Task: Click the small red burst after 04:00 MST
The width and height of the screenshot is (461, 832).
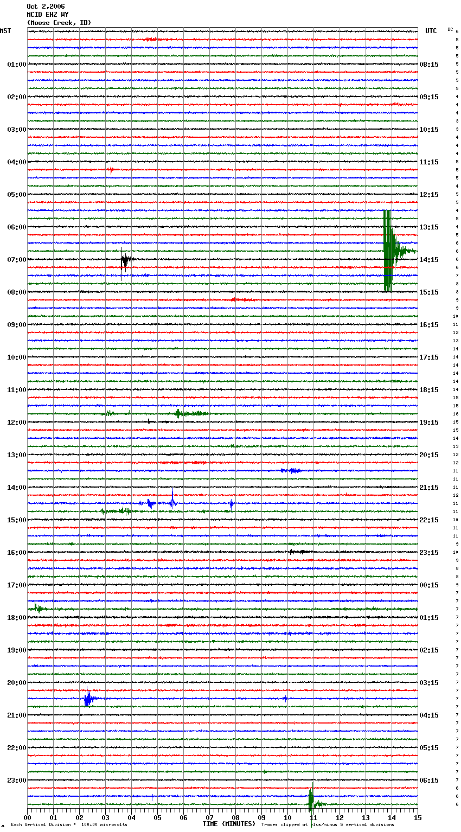Action: click(111, 170)
